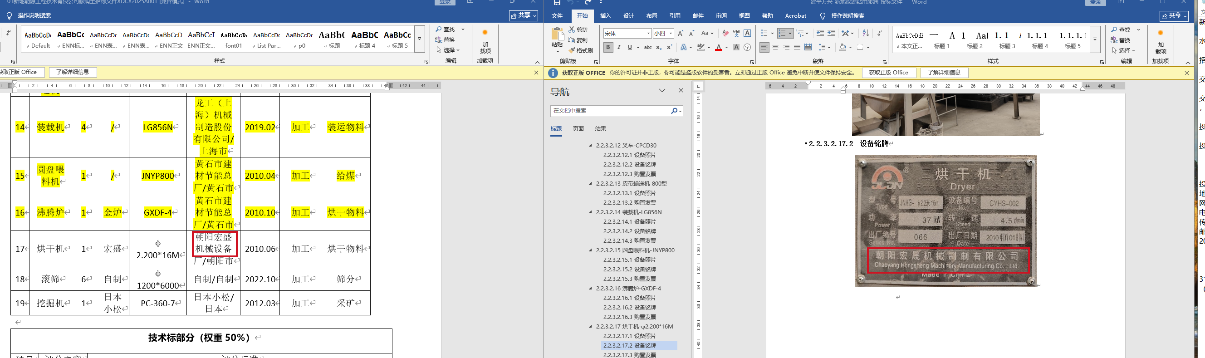Click the blue info icon on the notification bar
The width and height of the screenshot is (1205, 358).
tap(553, 73)
